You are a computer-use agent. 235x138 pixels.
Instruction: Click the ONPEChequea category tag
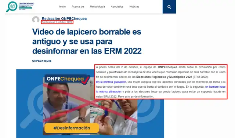[41, 61]
